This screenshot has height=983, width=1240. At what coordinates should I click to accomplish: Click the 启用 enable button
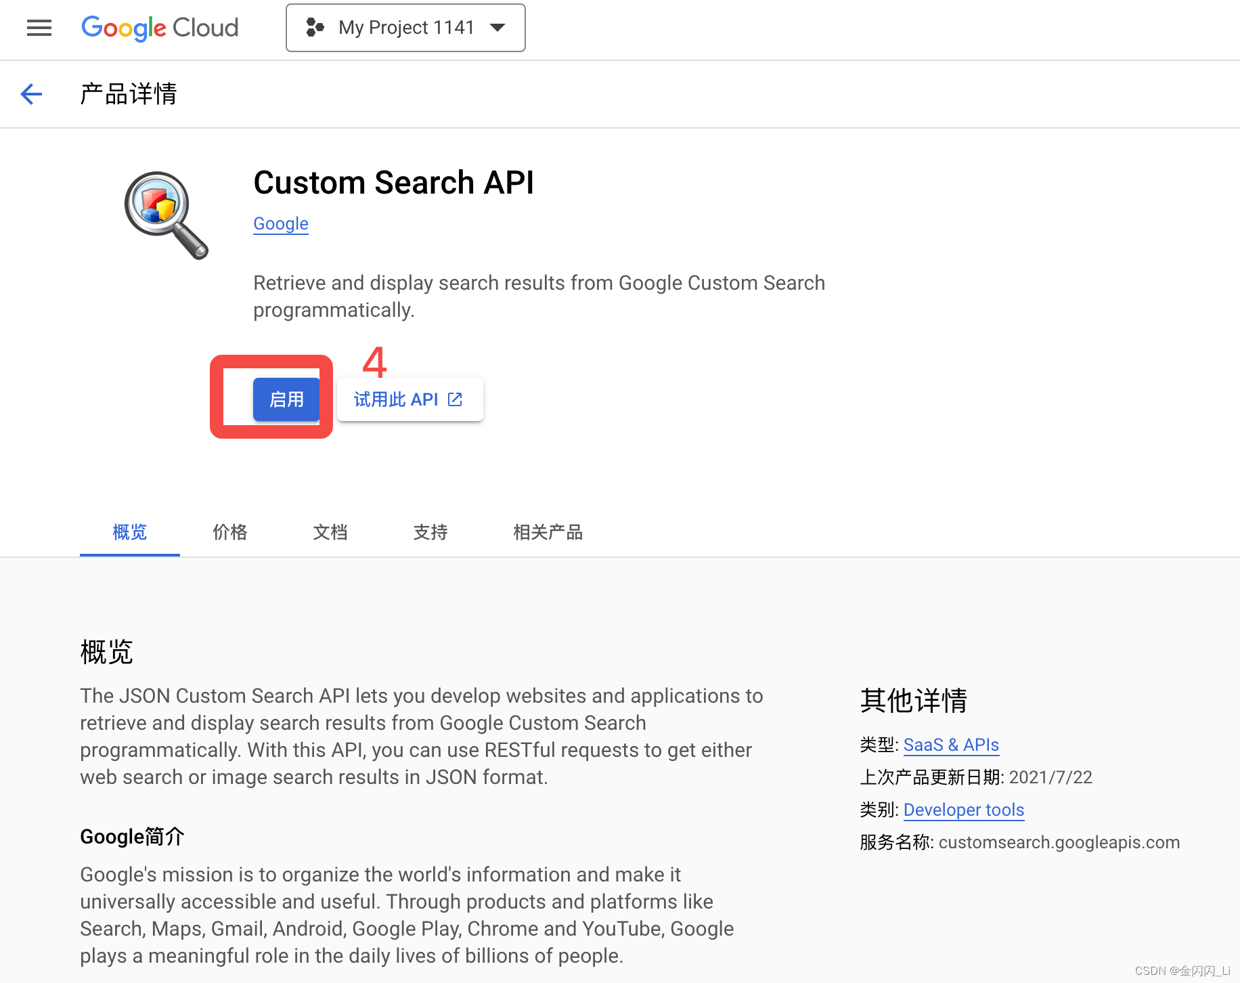[286, 399]
